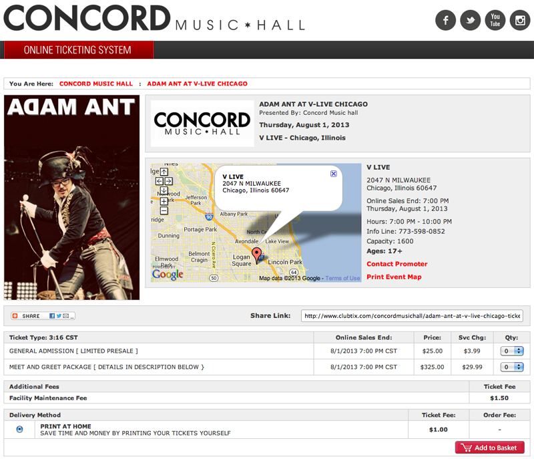Open General Admission quantity dropdown

(512, 350)
